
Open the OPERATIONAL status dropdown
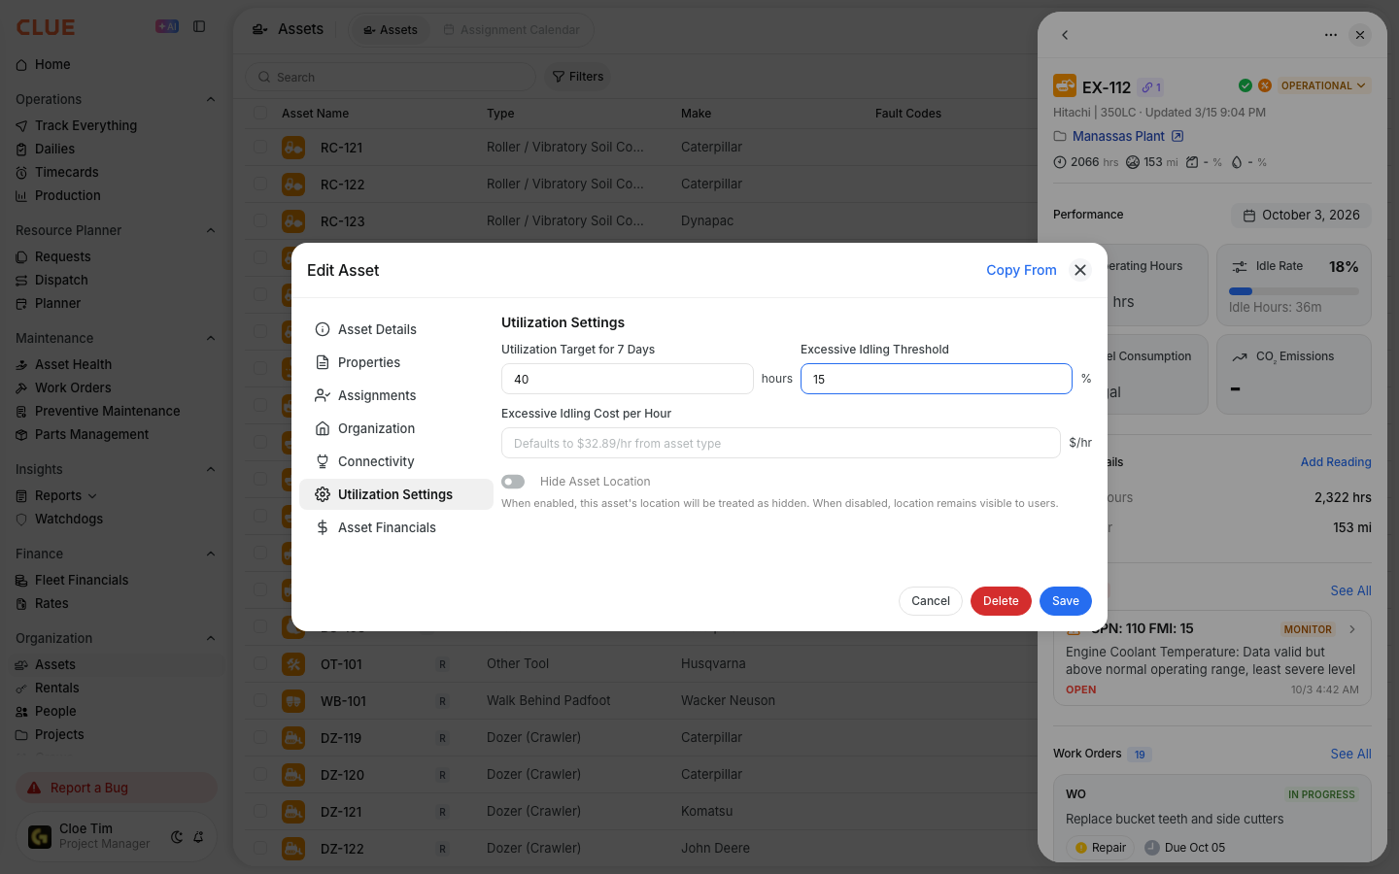[1323, 85]
